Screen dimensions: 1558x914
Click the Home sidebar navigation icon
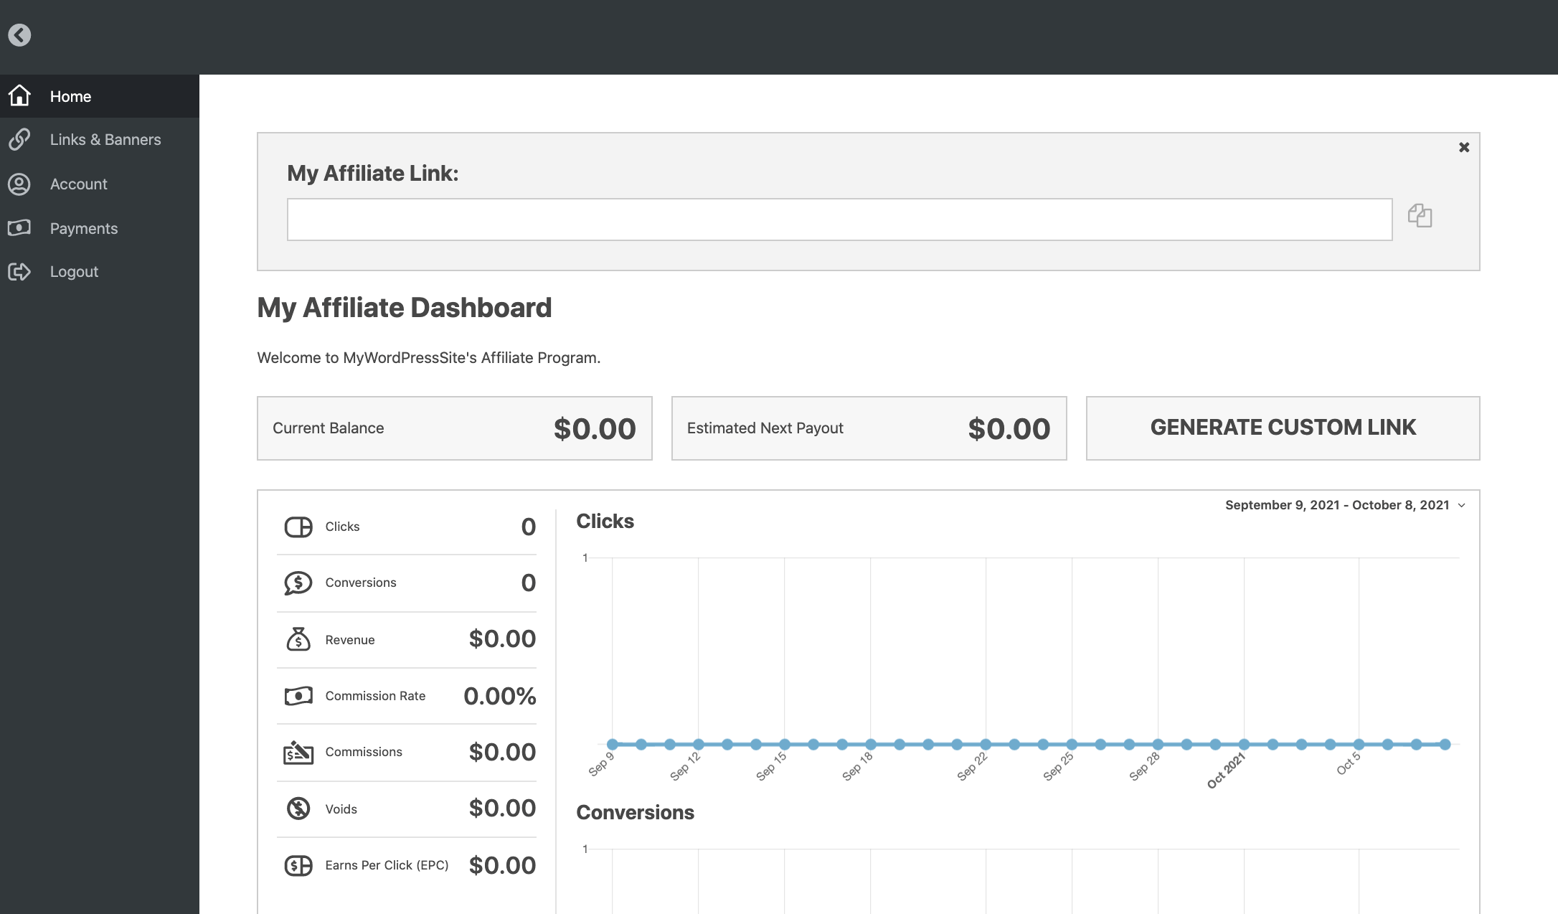coord(19,95)
